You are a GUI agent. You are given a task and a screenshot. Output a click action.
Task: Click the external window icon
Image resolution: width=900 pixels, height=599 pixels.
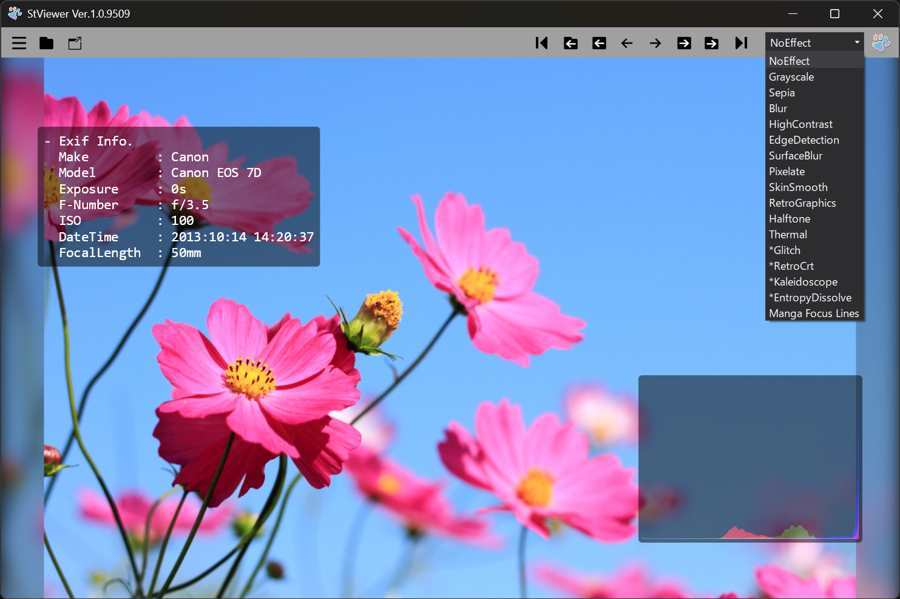point(75,43)
